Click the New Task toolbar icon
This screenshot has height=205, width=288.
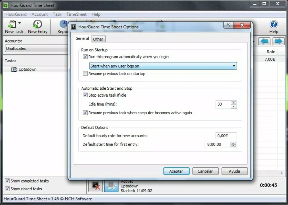coord(12,24)
